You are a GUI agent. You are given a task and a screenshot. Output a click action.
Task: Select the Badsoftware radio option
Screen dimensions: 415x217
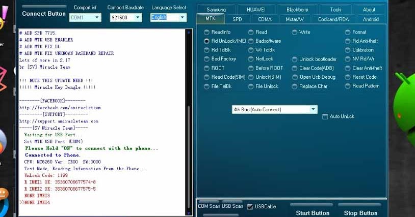[265, 41]
